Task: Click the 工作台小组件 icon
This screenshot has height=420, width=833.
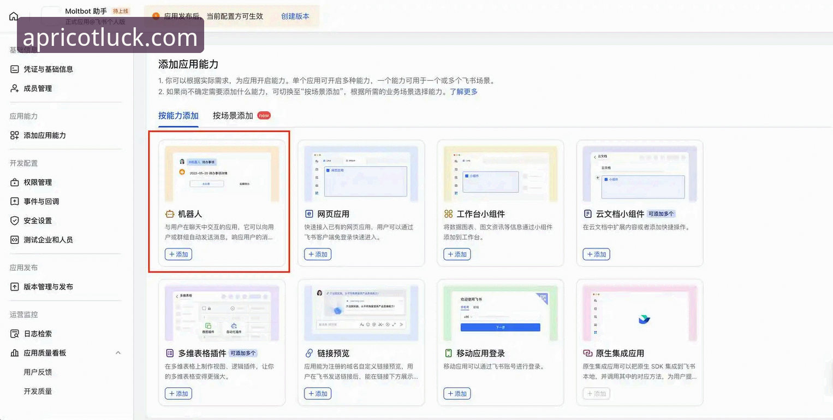Action: pyautogui.click(x=448, y=214)
